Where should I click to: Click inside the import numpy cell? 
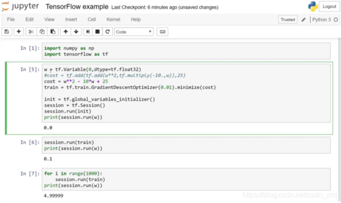coord(186,51)
